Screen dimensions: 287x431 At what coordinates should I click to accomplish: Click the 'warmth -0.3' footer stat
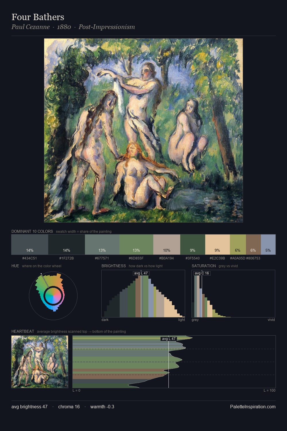coord(102,407)
